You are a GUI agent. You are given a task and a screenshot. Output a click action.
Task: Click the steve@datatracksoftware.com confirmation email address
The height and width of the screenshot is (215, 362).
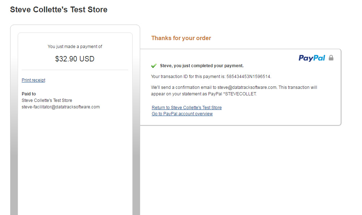click(x=247, y=87)
